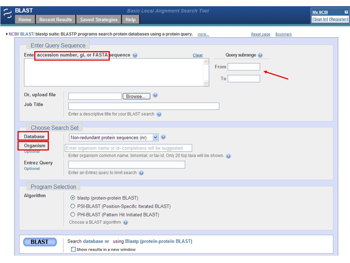Screen dimensions: 350x263
Task: Click the upload file path field
Action: (95, 96)
